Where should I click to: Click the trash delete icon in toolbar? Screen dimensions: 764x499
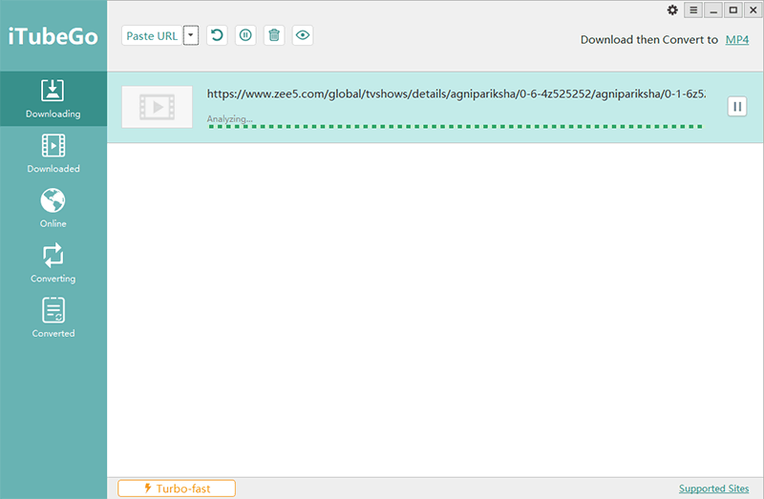click(274, 35)
